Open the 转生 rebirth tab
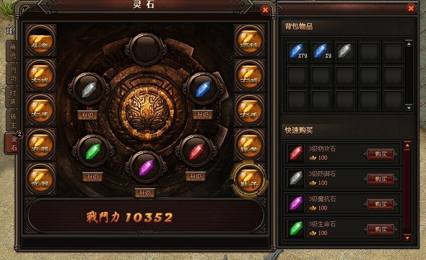 pos(13,121)
